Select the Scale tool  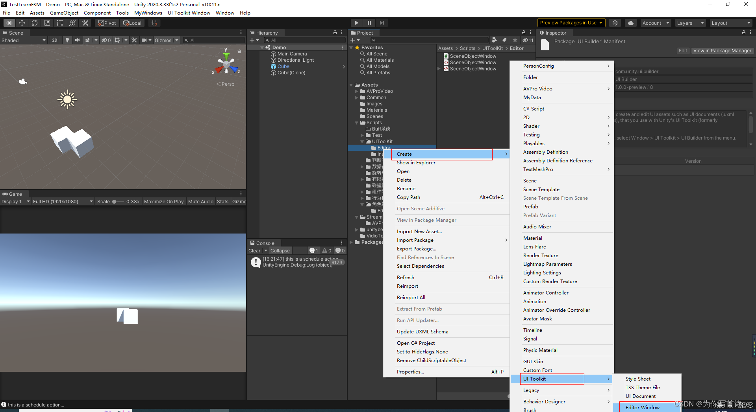(47, 23)
